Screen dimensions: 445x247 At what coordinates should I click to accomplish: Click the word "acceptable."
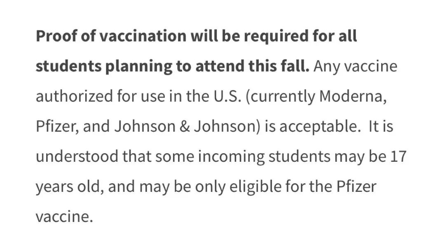(x=316, y=127)
